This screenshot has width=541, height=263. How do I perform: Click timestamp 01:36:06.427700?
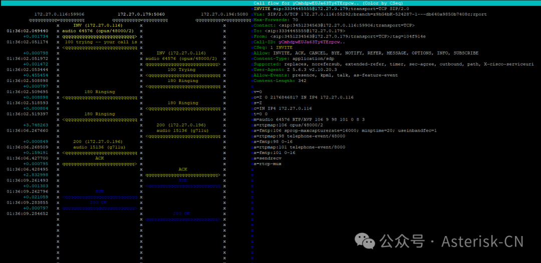[27, 158]
